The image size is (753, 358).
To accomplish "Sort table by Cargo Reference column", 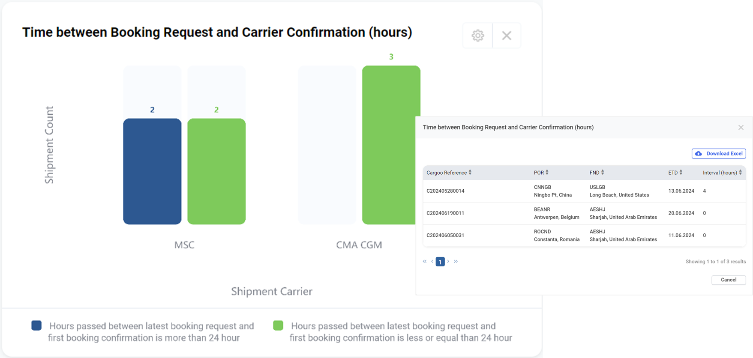I will point(470,173).
